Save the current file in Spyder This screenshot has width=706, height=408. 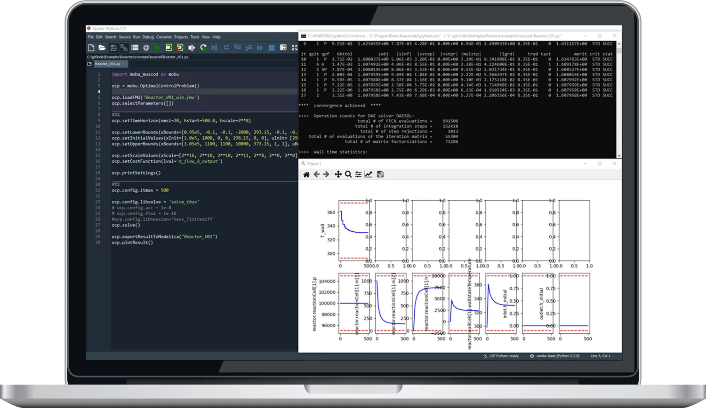pos(113,47)
